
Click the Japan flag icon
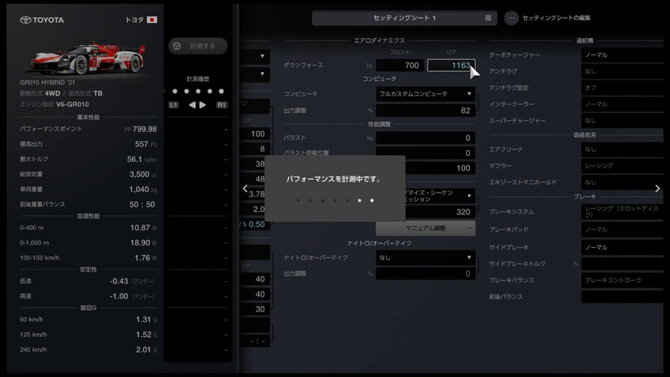click(152, 20)
